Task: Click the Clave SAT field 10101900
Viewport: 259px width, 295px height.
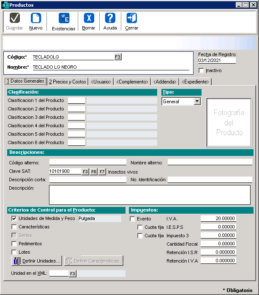Action: pyautogui.click(x=65, y=171)
